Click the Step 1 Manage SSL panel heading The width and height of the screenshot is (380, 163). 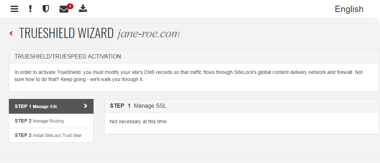point(241,106)
